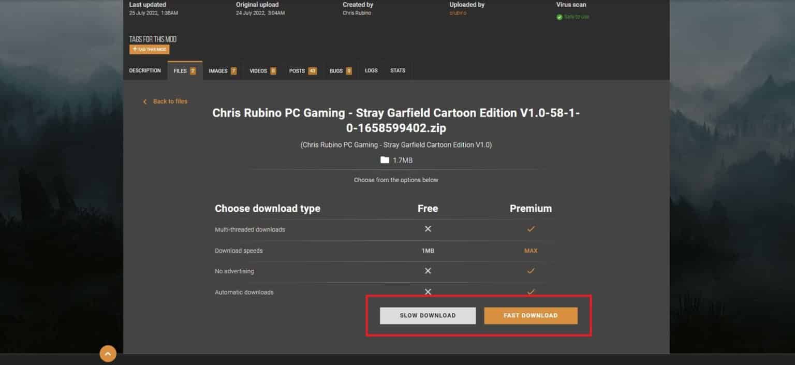The height and width of the screenshot is (365, 795).
Task: Click the Tag This Mod button
Action: click(150, 50)
